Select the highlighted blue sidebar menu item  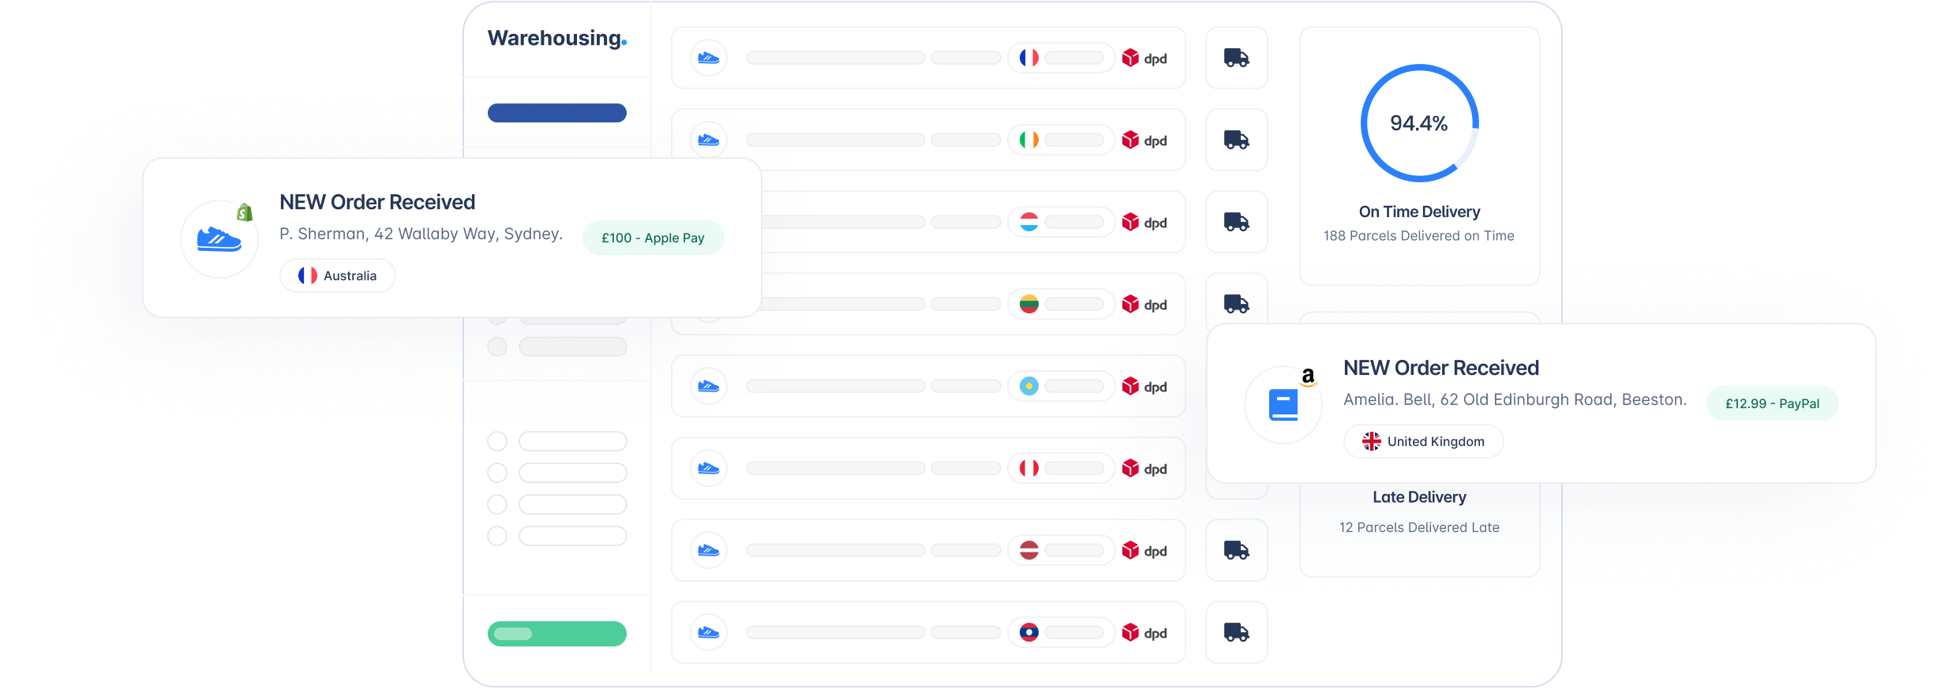coord(556,113)
